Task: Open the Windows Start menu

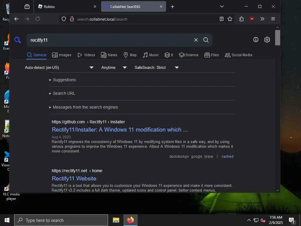Action: click(x=7, y=220)
